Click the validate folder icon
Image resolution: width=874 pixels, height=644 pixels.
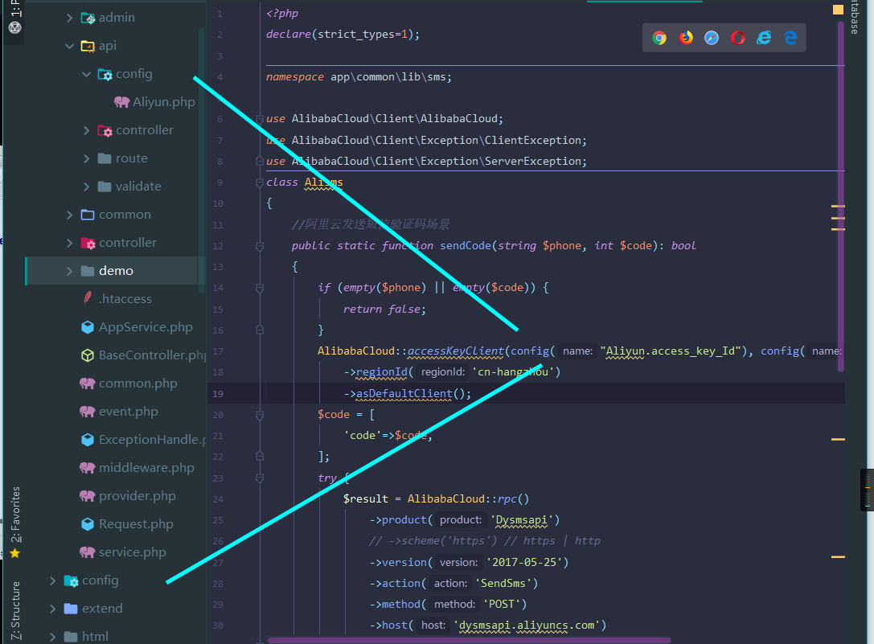pyautogui.click(x=105, y=187)
